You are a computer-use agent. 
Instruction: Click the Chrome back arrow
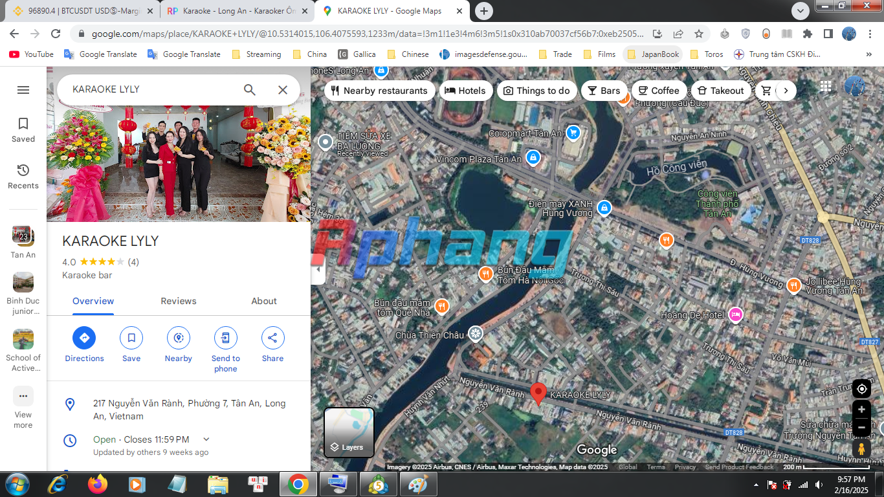pyautogui.click(x=14, y=34)
